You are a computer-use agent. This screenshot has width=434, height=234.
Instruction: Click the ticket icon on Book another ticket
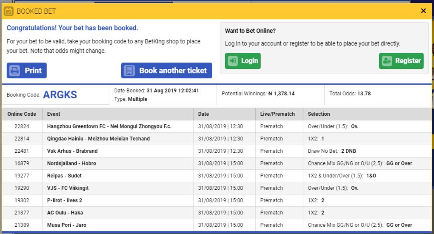(x=129, y=71)
